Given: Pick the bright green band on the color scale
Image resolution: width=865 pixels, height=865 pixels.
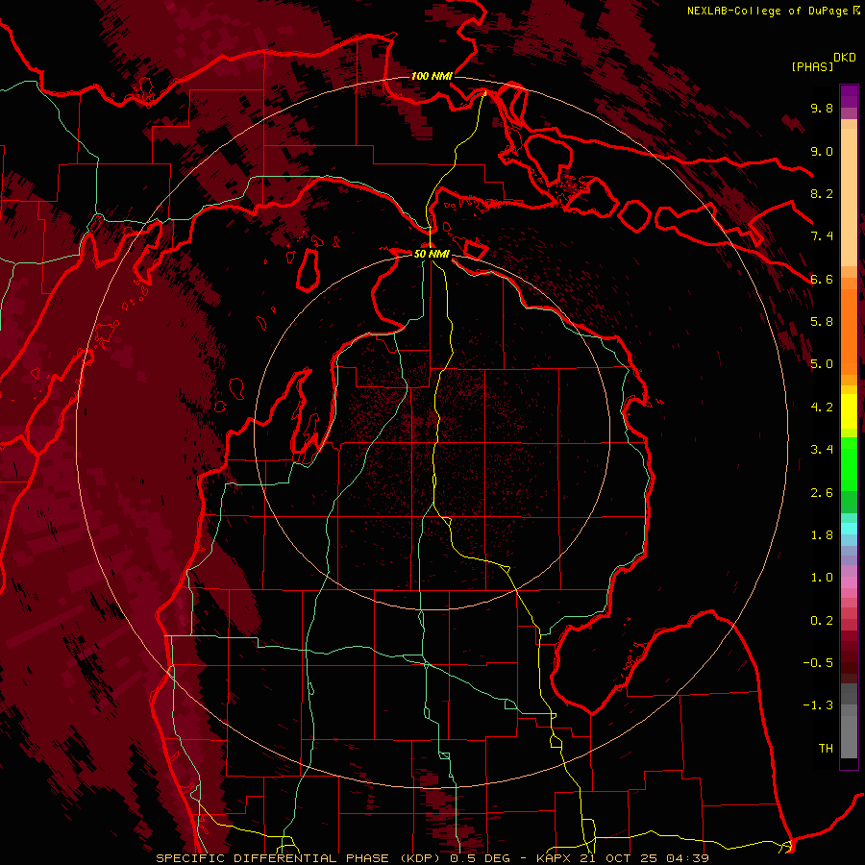Looking at the screenshot, I should click(849, 463).
